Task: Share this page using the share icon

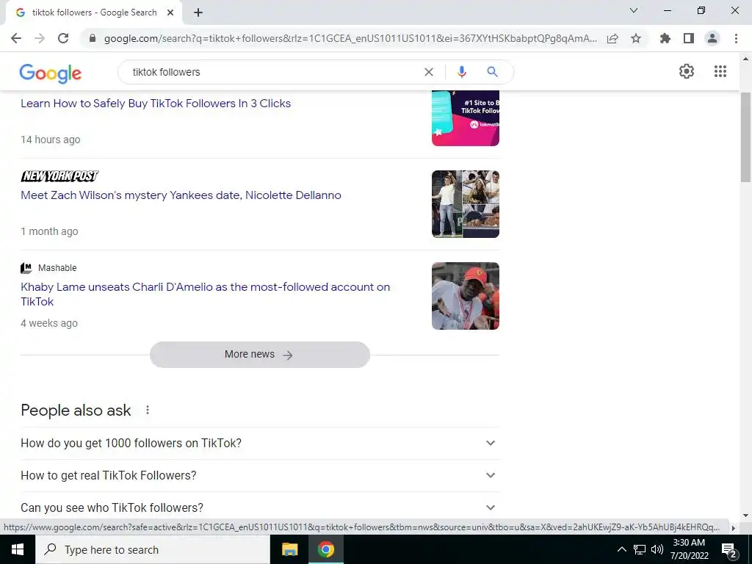Action: click(612, 38)
